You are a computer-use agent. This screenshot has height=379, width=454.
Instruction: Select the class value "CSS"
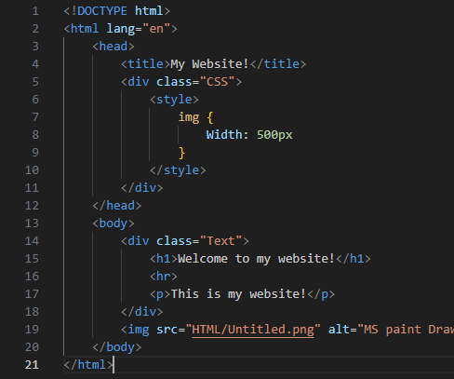tap(217, 82)
